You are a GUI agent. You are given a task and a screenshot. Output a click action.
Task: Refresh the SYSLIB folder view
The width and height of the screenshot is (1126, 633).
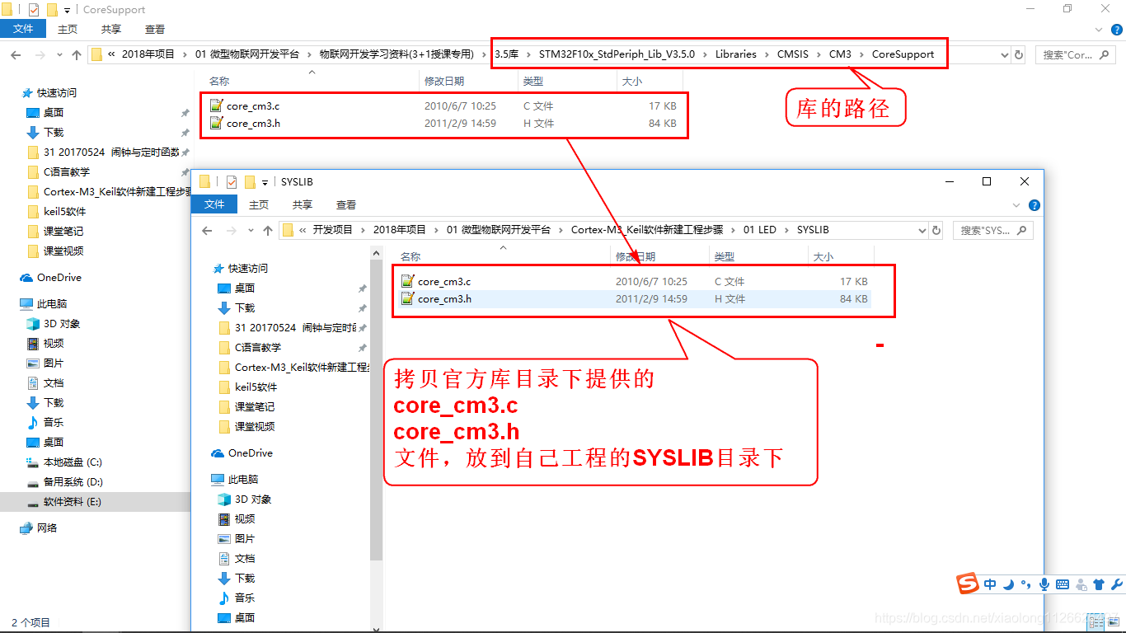936,230
